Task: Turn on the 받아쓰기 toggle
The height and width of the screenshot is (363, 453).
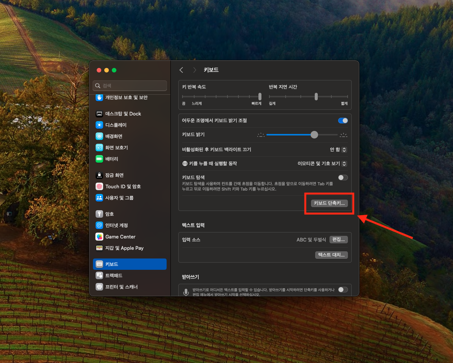Action: 343,289
